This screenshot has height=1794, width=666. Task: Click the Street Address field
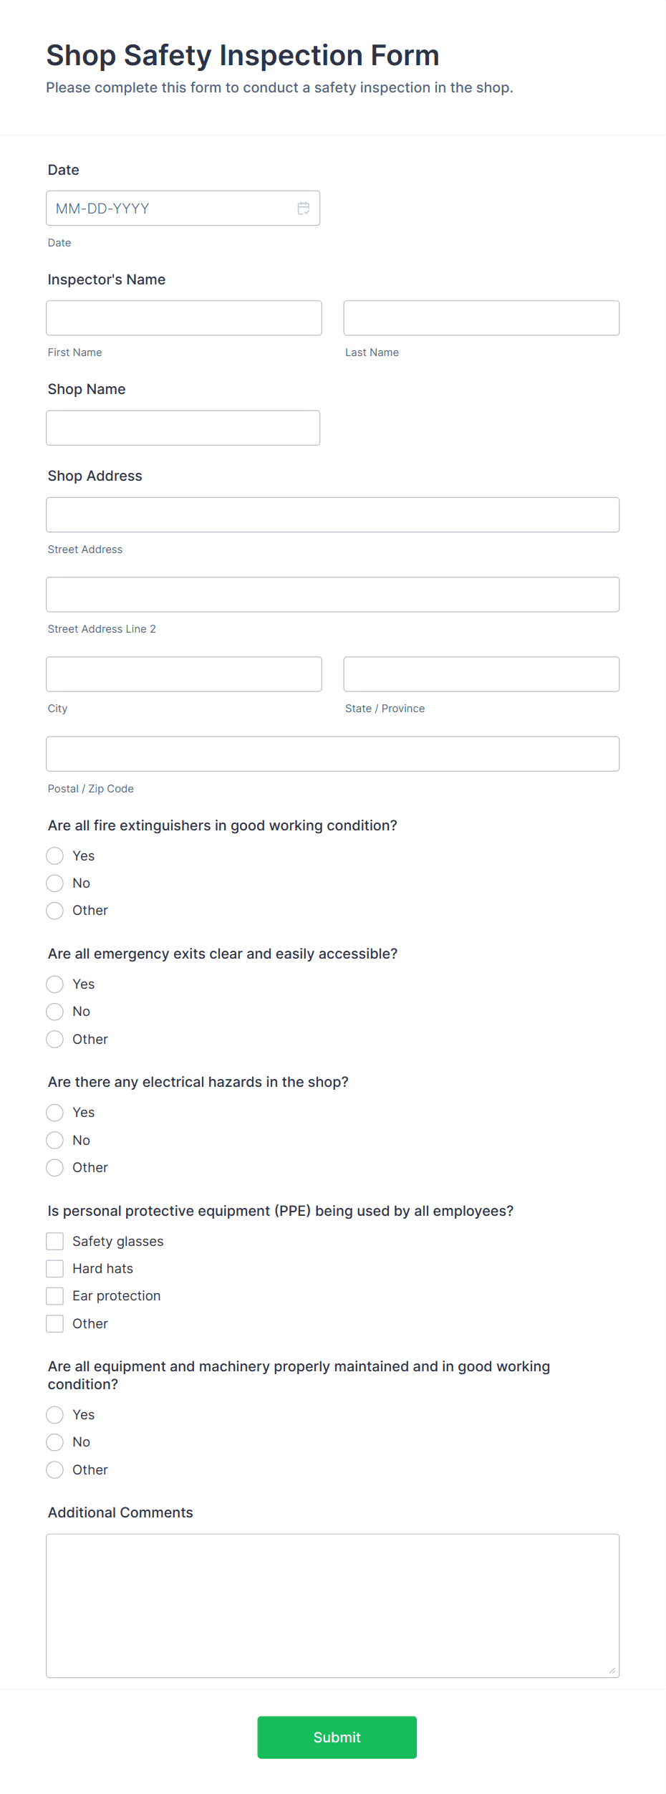point(332,514)
